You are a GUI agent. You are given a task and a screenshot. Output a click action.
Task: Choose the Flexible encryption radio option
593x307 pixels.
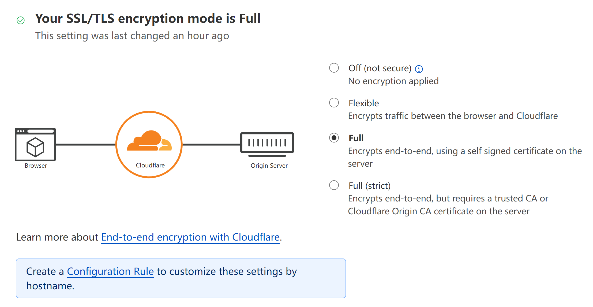(334, 103)
